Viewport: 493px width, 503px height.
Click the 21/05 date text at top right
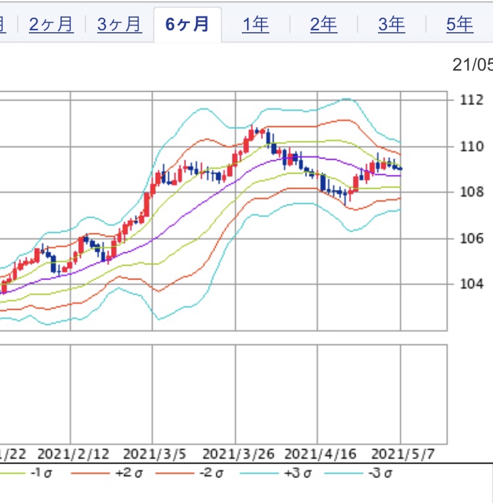coord(473,65)
